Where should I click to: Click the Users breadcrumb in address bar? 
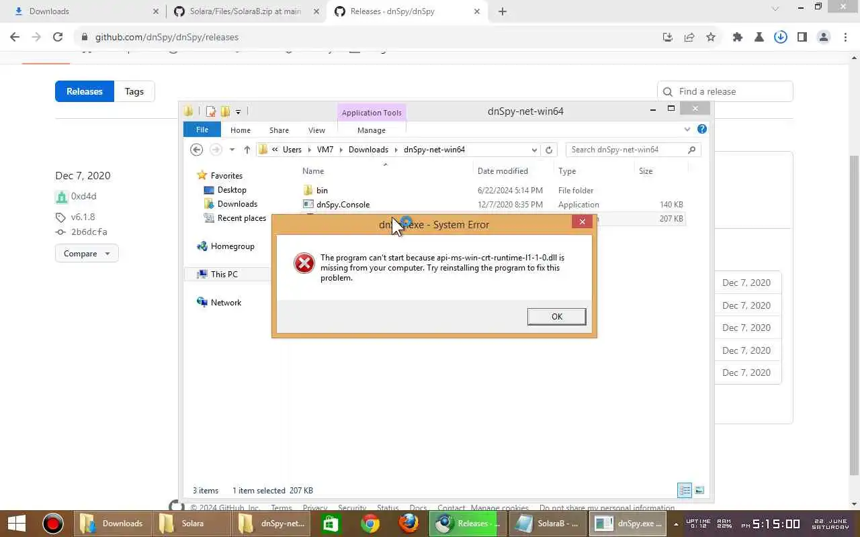292,150
